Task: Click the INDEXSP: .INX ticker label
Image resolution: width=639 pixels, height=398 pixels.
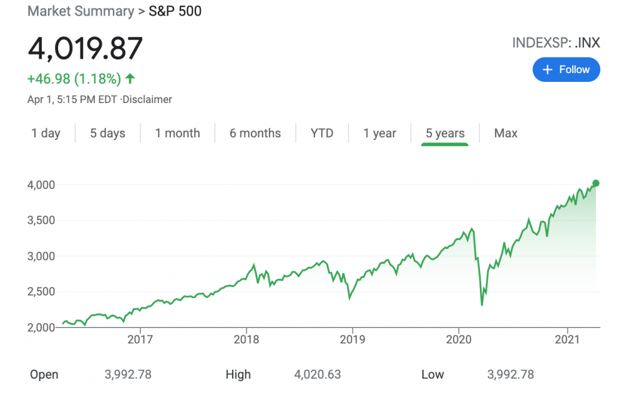Action: (556, 43)
